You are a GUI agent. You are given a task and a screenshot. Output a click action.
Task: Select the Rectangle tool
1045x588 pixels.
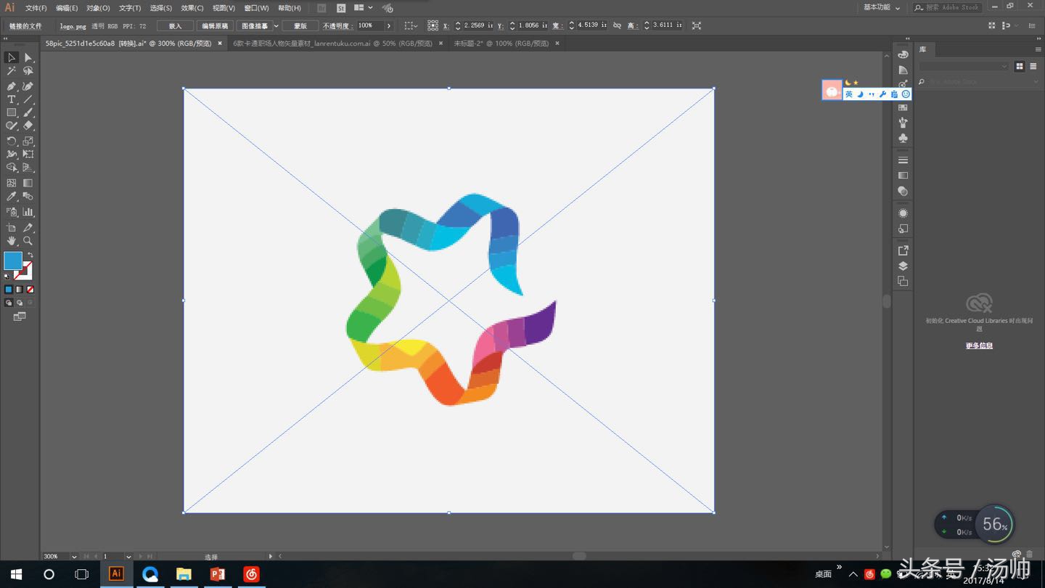pyautogui.click(x=12, y=113)
